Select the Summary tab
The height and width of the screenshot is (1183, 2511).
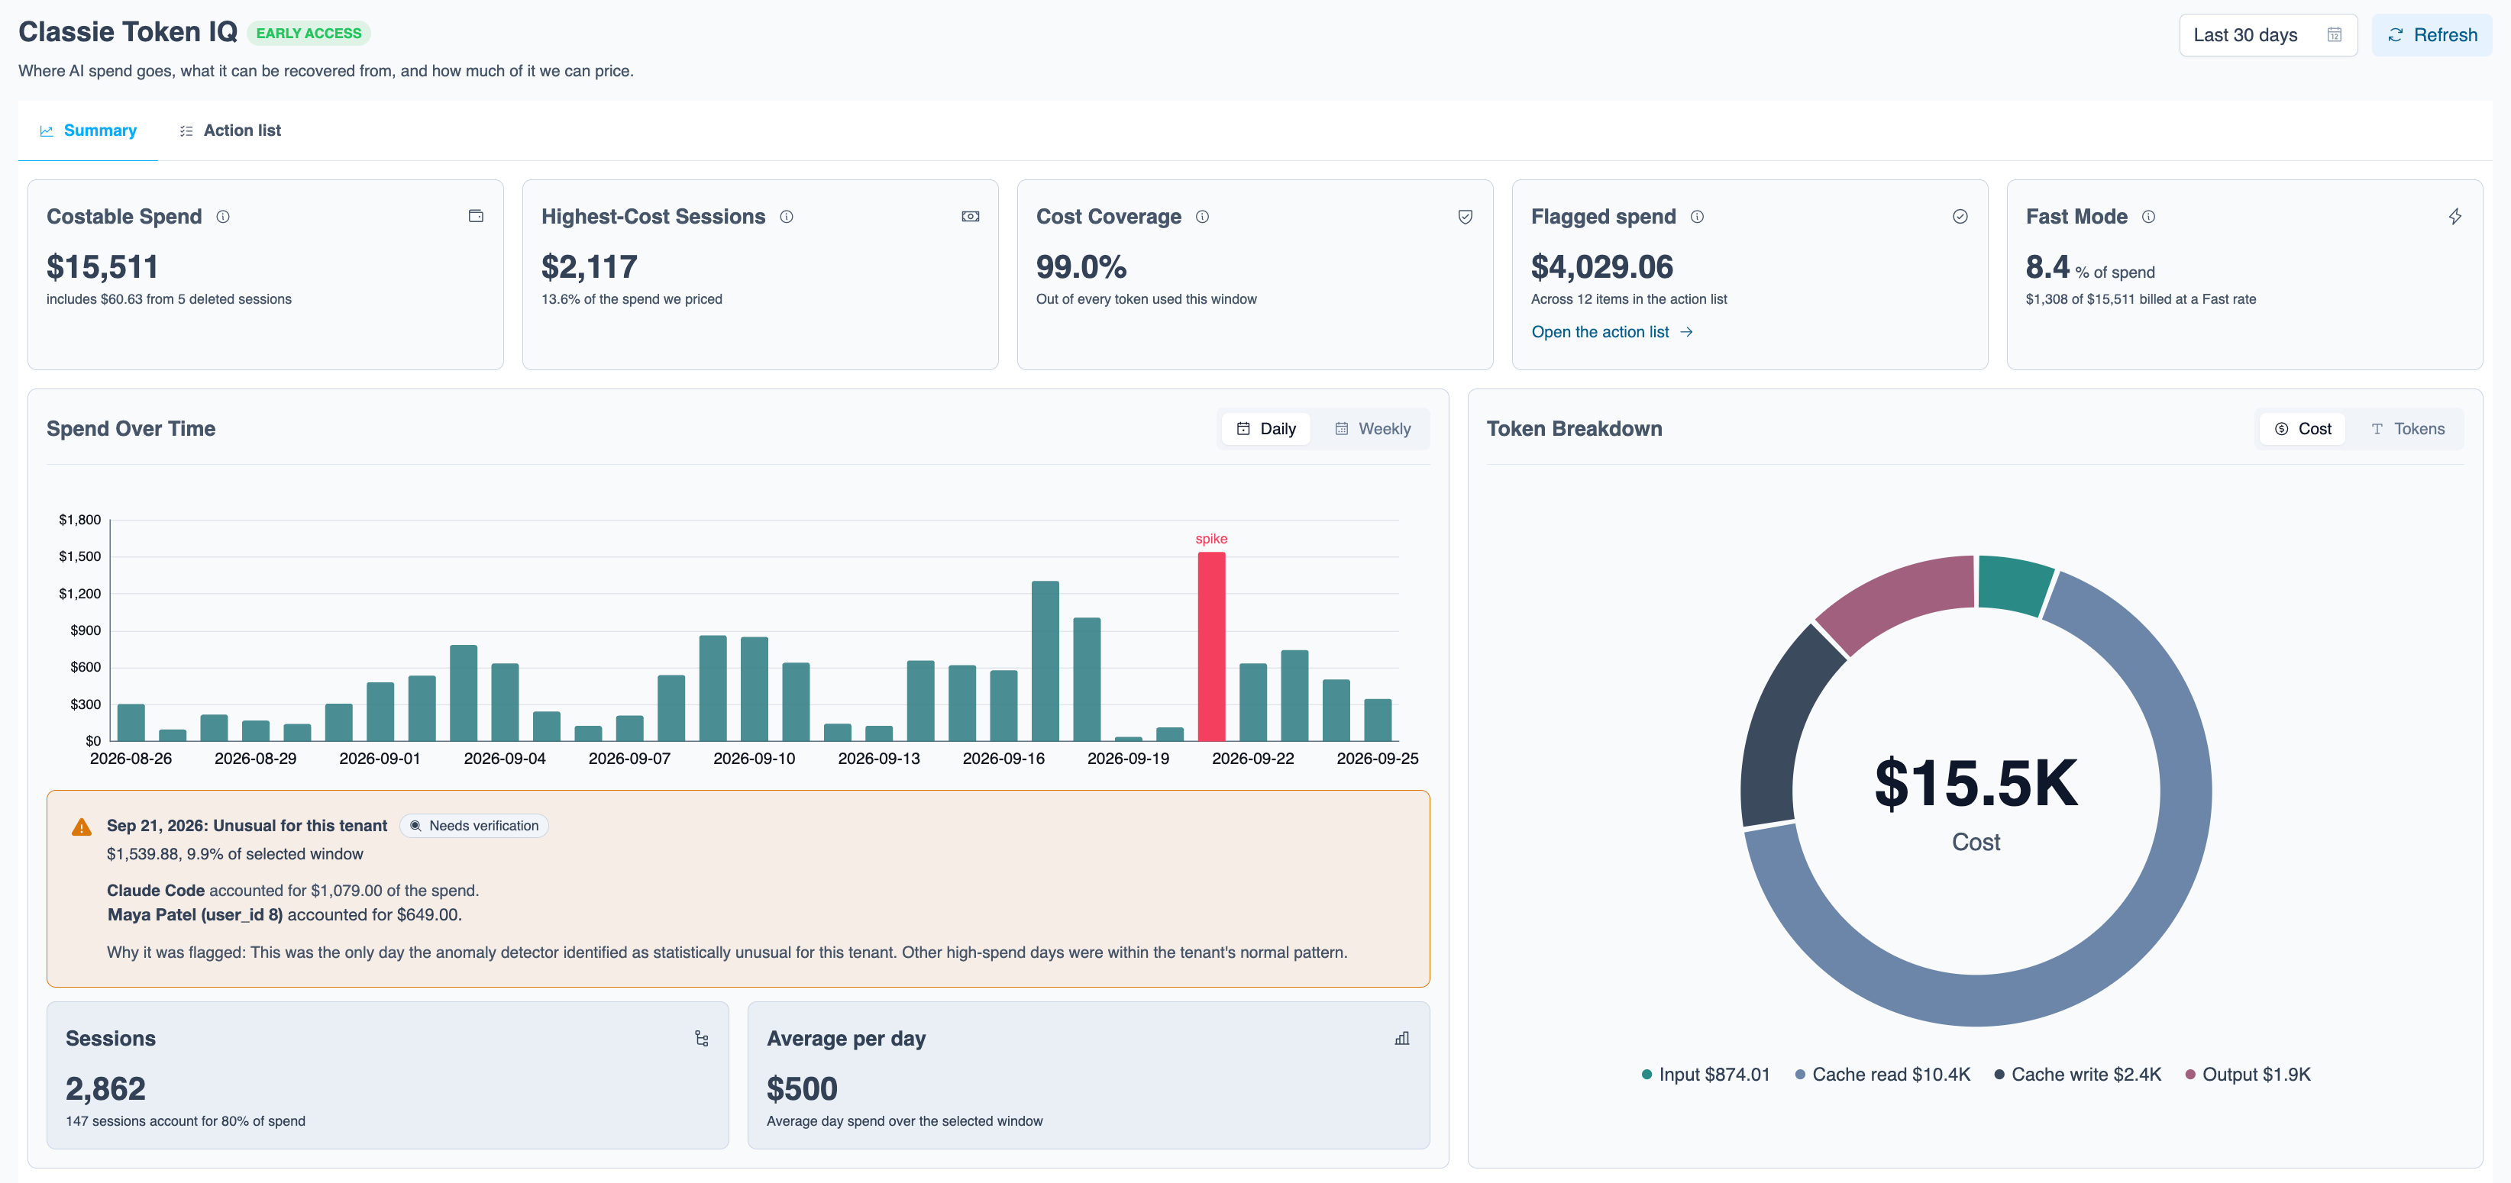[88, 131]
